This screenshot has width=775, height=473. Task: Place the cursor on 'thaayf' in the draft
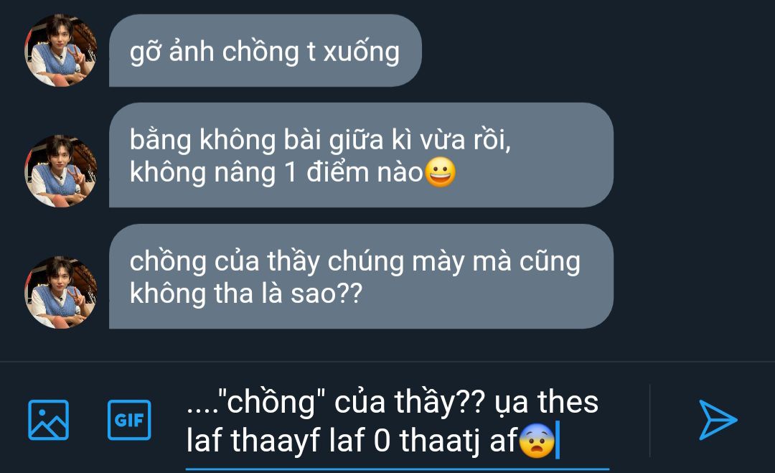(x=276, y=441)
